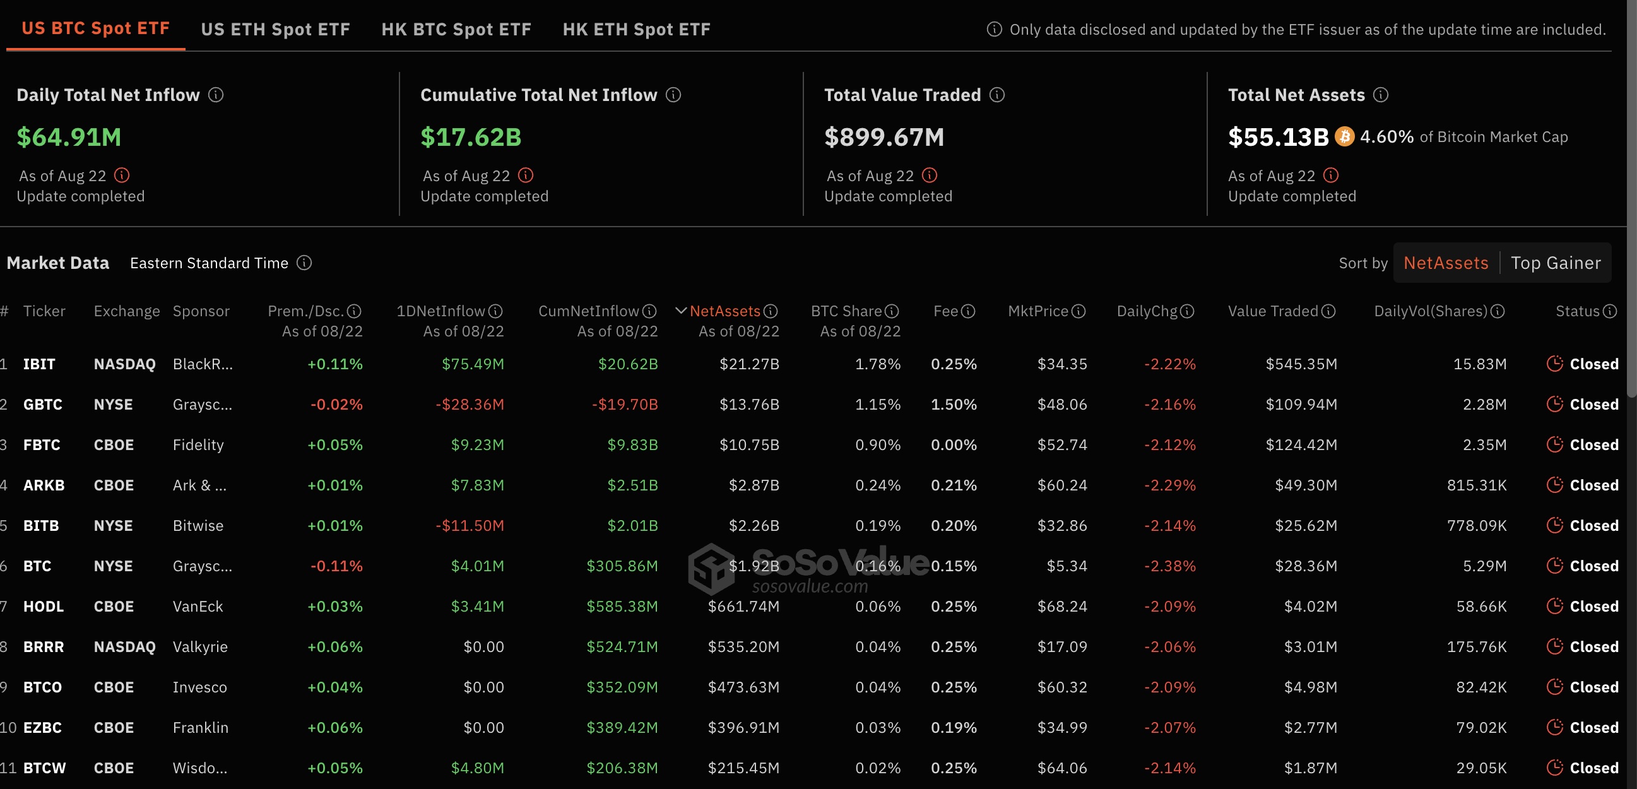Click info icon next to Prem./Dsc. header

pos(354,311)
